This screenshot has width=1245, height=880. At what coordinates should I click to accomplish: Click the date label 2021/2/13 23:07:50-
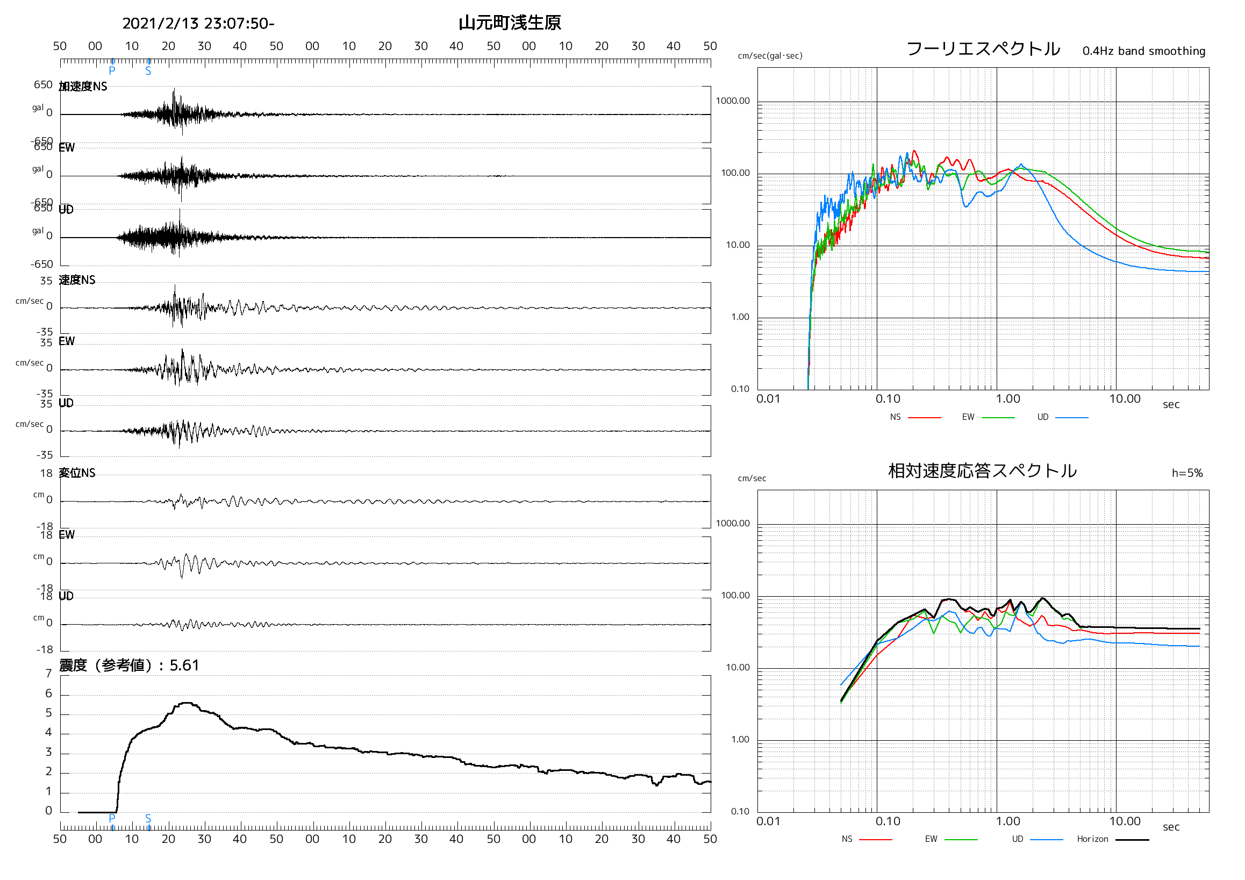coord(199,24)
